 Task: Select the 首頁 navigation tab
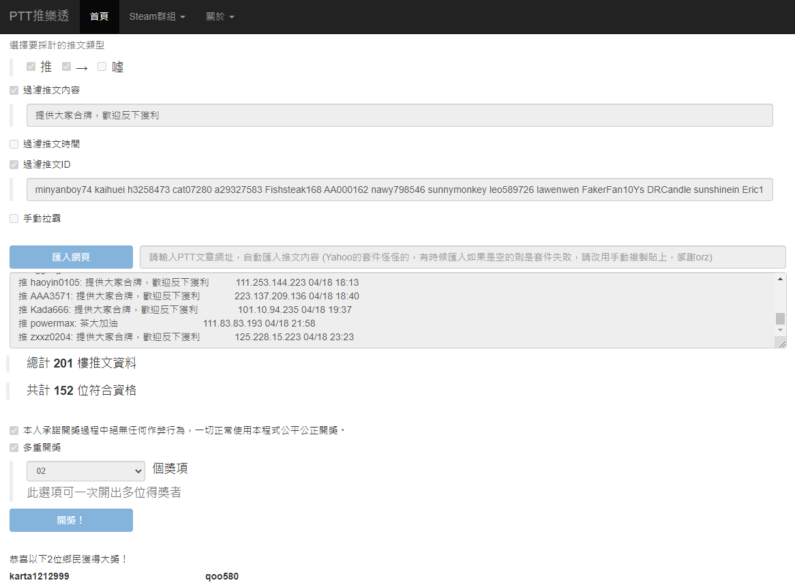click(99, 17)
